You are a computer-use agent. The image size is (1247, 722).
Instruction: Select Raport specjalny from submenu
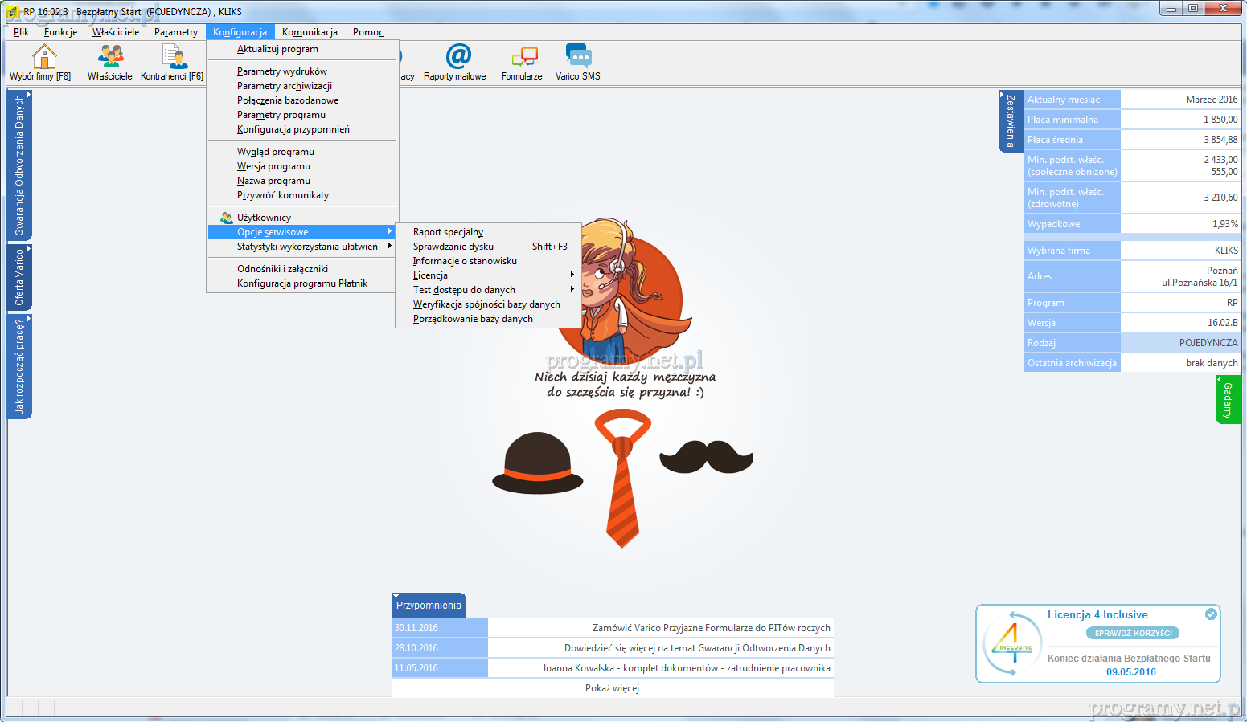point(448,232)
